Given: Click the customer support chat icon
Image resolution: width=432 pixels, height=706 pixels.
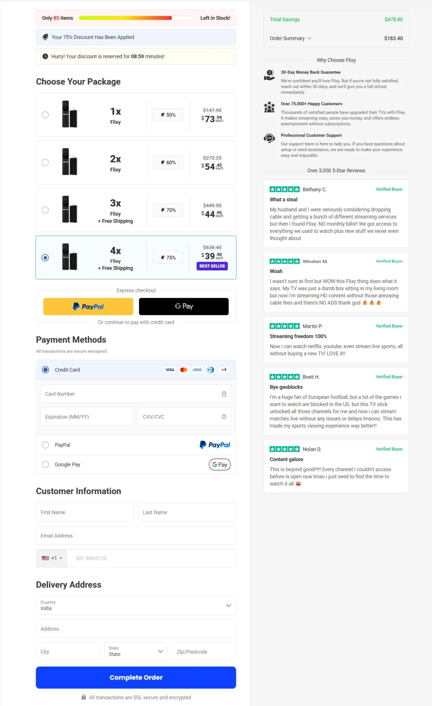Looking at the screenshot, I should coord(269,138).
